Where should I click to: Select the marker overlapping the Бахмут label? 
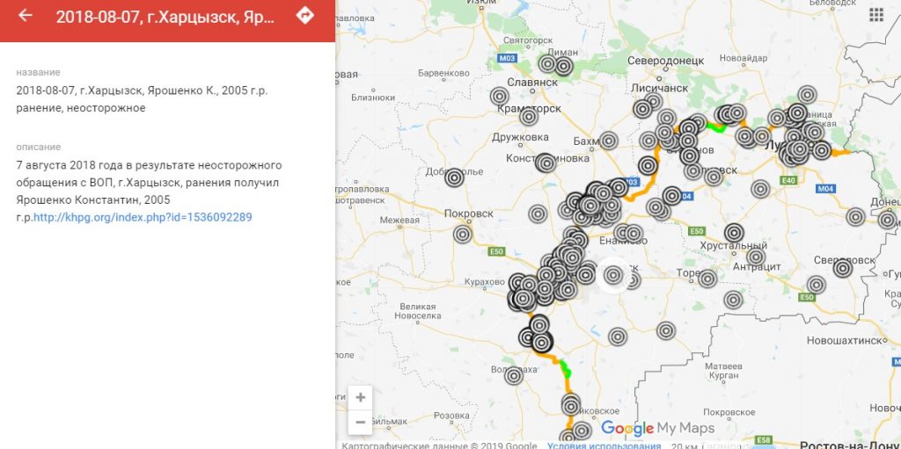pos(608,141)
